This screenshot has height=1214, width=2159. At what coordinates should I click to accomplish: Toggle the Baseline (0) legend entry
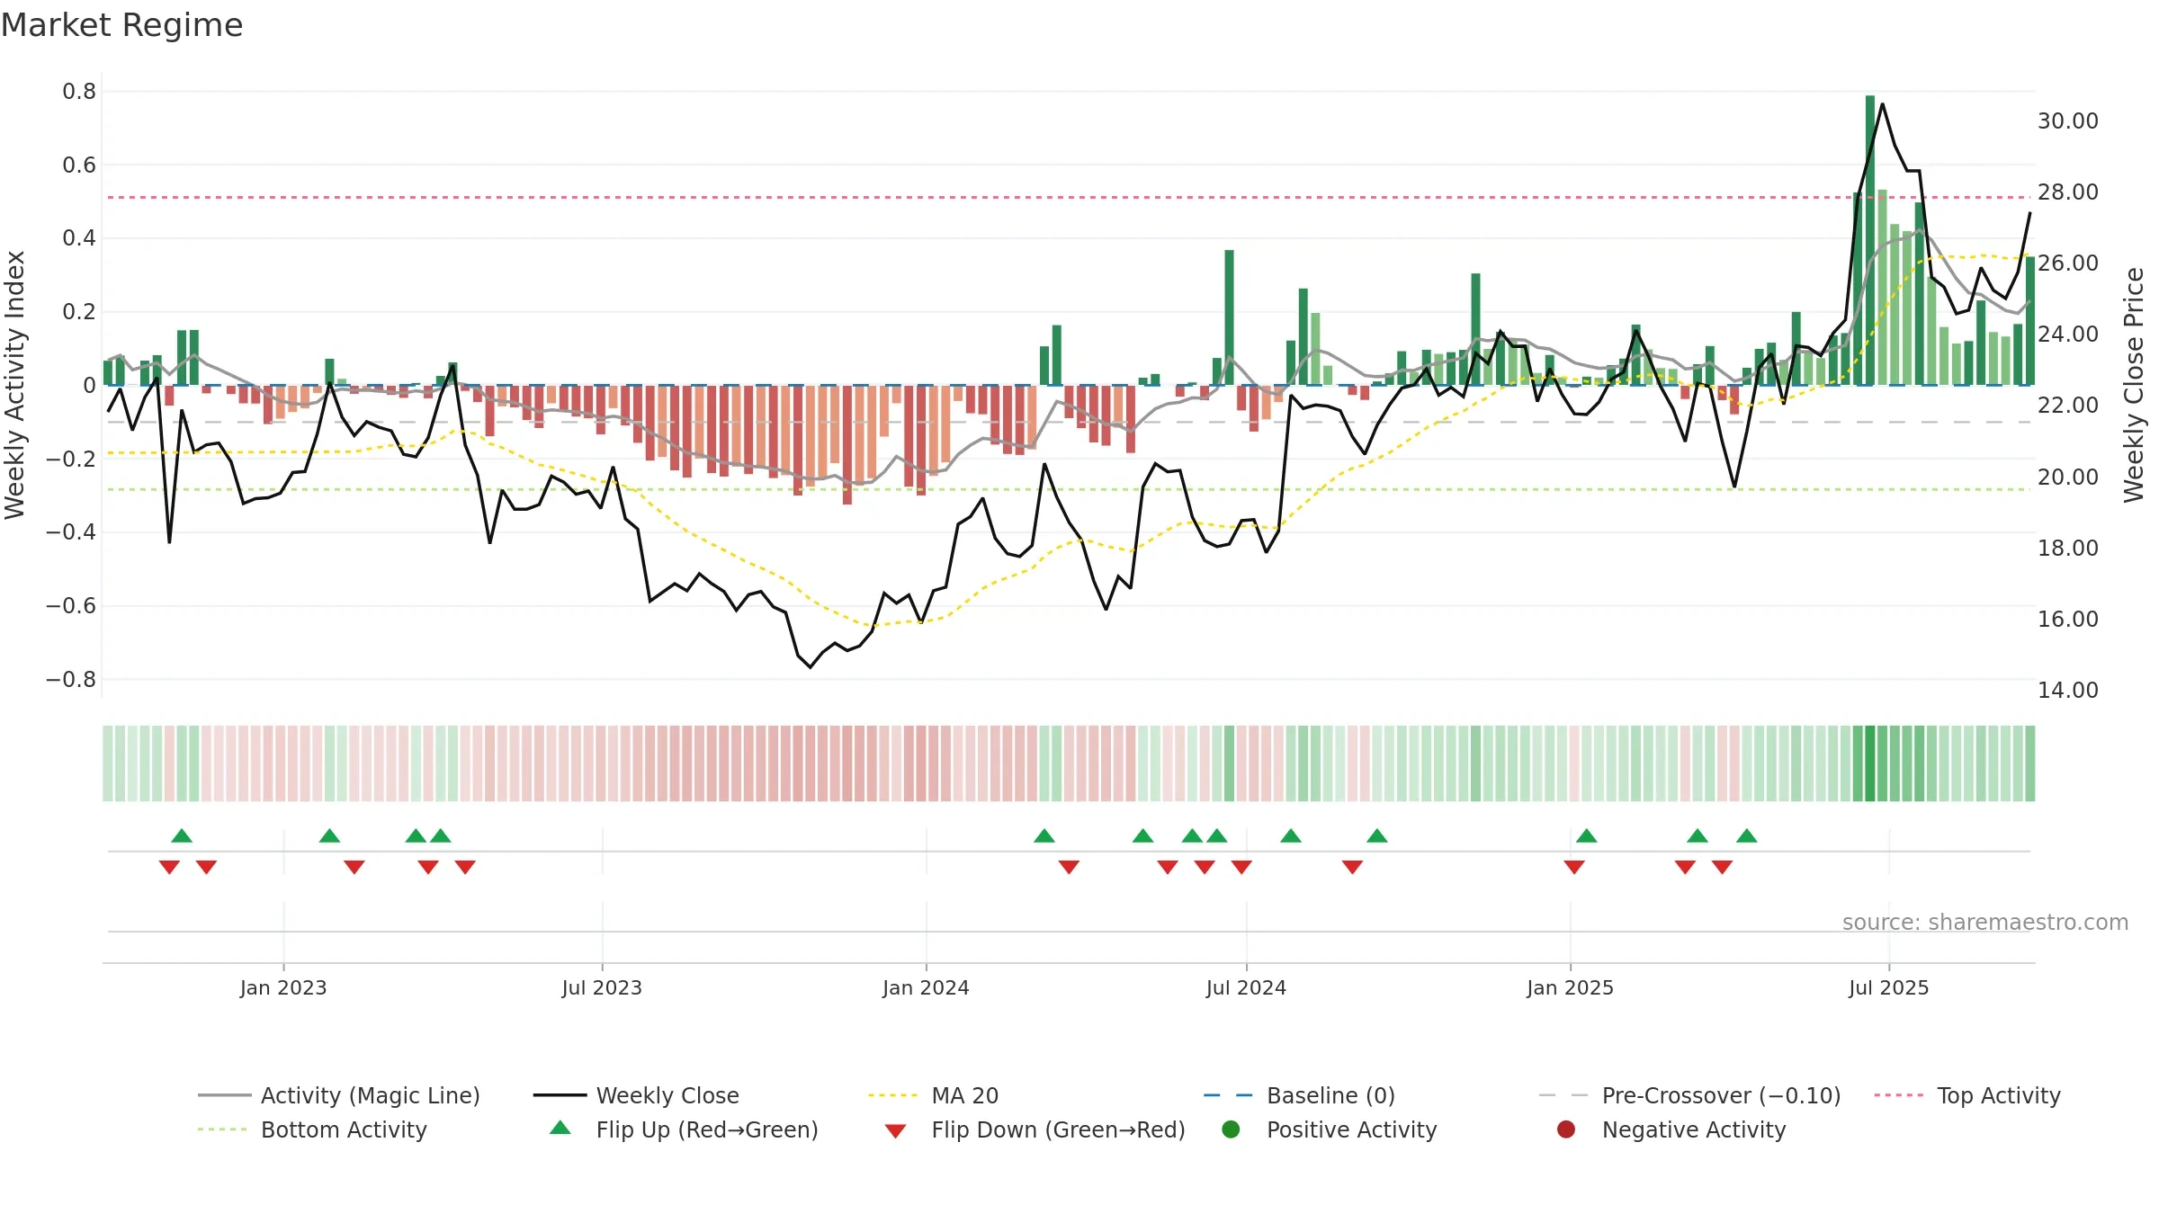pyautogui.click(x=1299, y=1095)
